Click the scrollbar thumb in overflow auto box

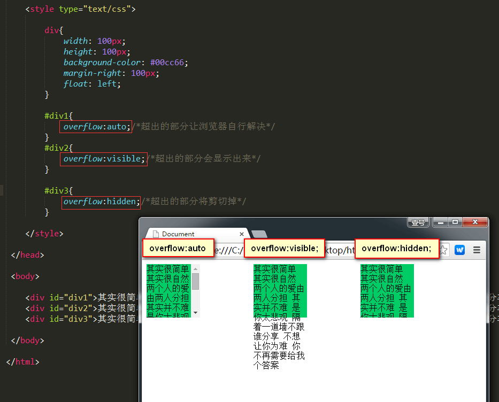pos(195,282)
